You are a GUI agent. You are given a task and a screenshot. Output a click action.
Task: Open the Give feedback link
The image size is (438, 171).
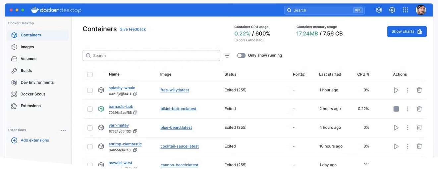tap(133, 29)
